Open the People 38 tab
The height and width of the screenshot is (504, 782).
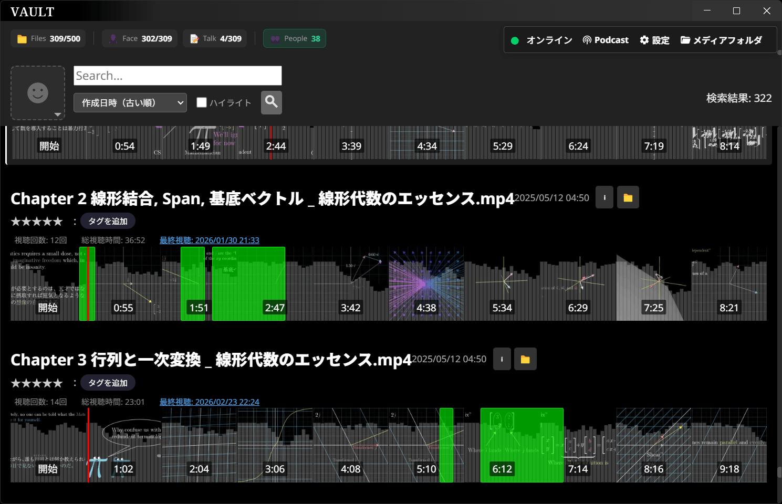295,38
